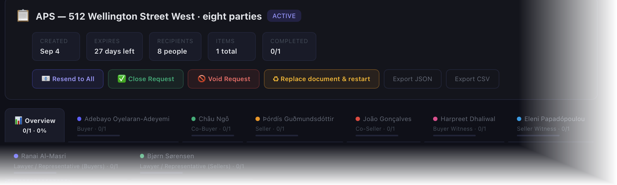617x185 pixels.
Task: Click the progress bar under Harpreet Dhaliwal
Action: [x=454, y=135]
